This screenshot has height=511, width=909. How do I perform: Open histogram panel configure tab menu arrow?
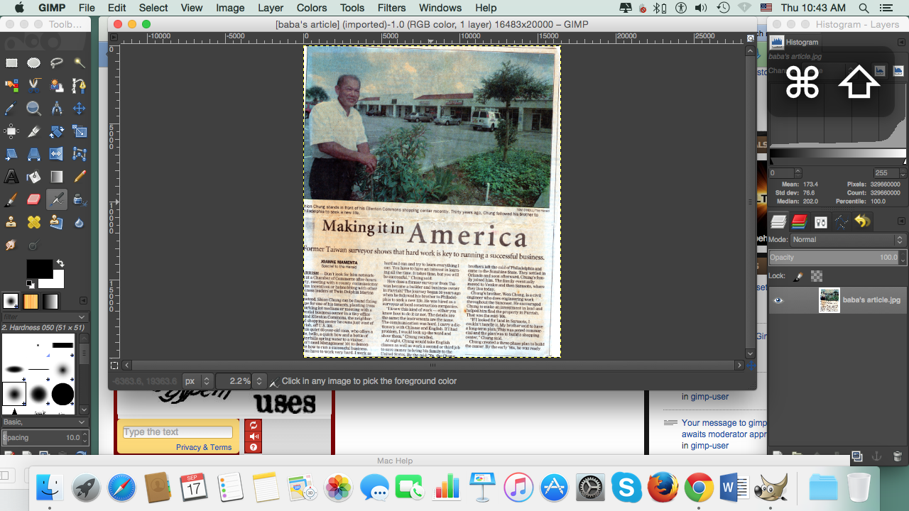coord(902,43)
